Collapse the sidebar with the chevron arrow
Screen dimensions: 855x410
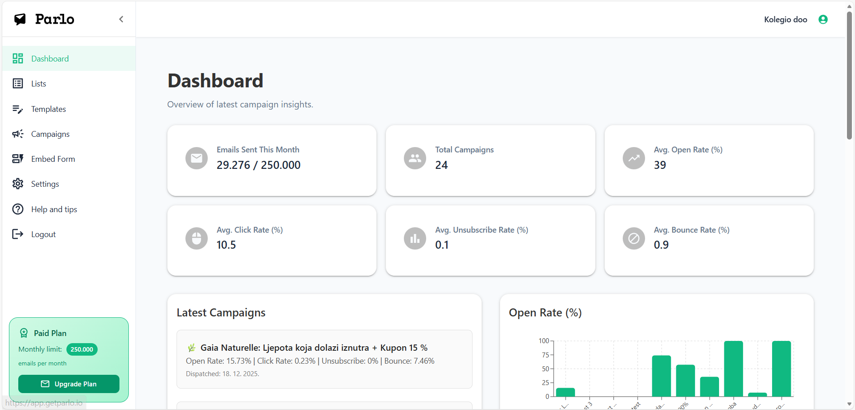click(121, 19)
